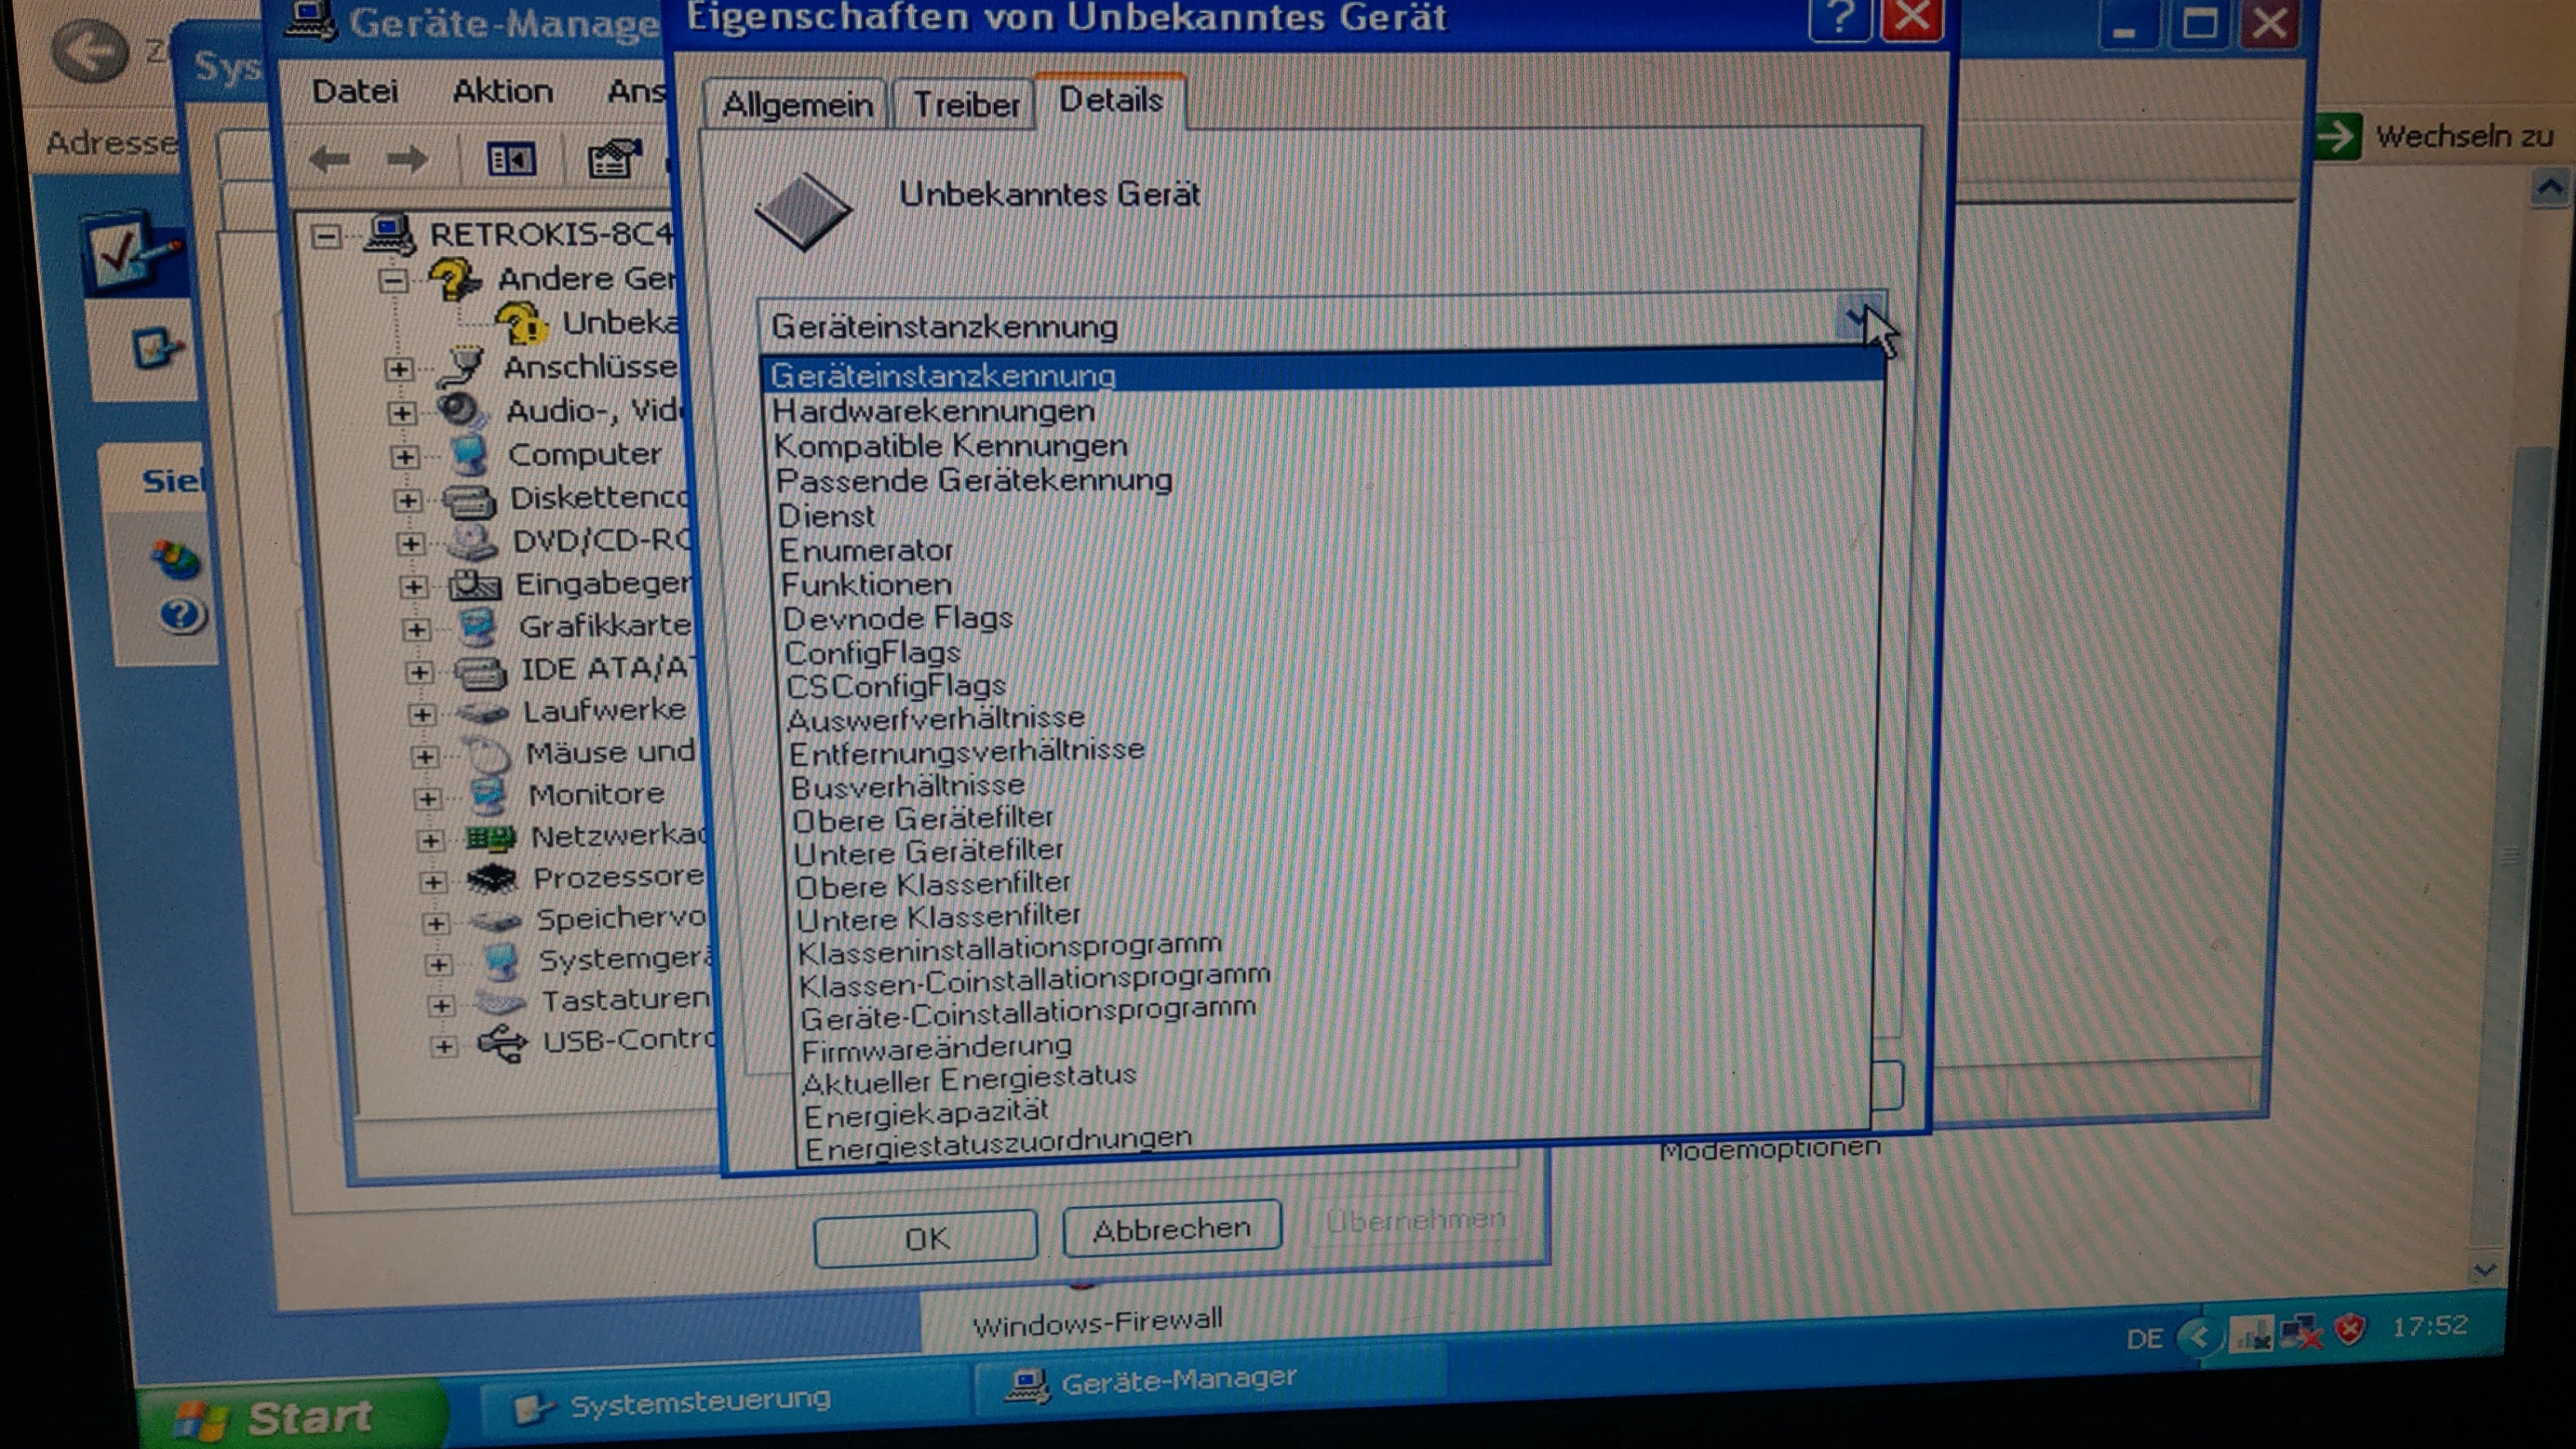
Task: Click the Prozessoren chip icon
Action: [492, 879]
